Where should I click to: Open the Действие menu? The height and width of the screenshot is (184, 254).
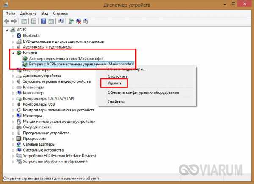(29, 13)
